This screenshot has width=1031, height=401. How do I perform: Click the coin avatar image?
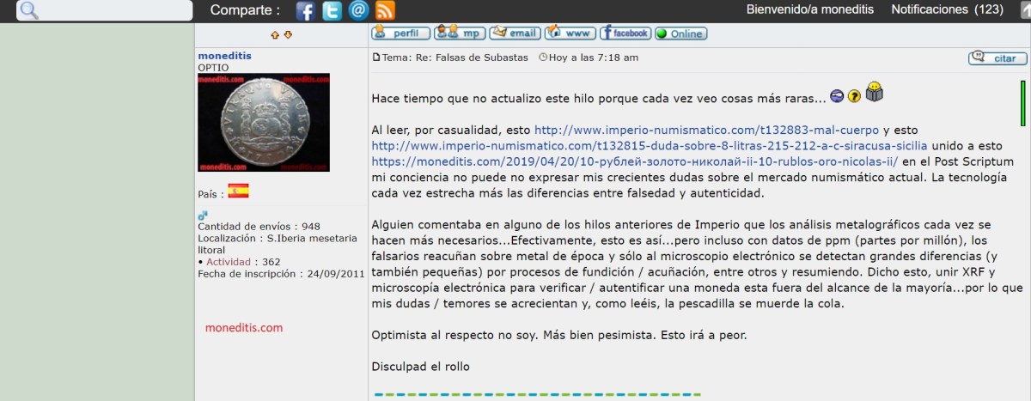[263, 122]
